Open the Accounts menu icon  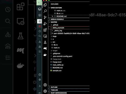click(x=45, y=85)
